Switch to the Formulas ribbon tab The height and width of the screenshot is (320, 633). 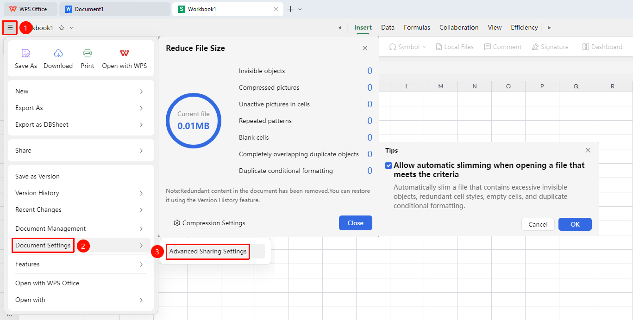coord(417,28)
